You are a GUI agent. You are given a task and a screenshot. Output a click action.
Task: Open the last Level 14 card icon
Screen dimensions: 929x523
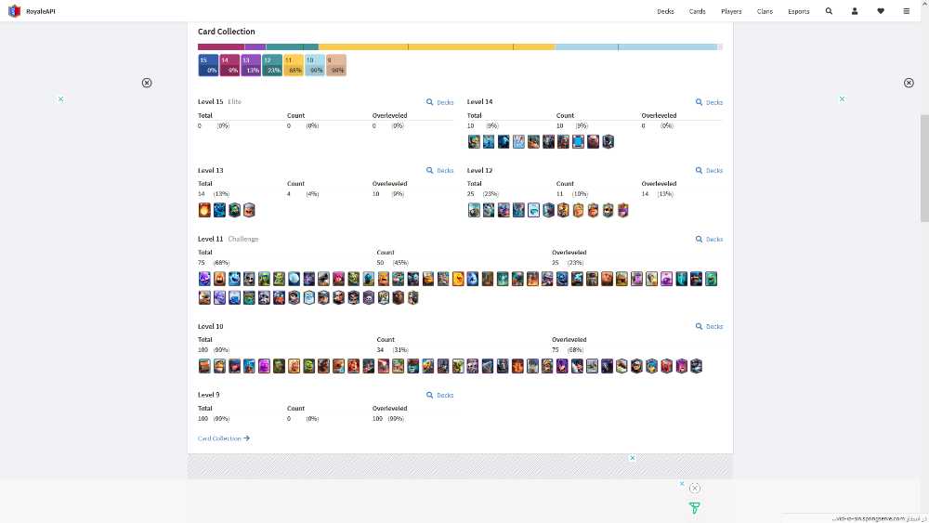pyautogui.click(x=608, y=141)
